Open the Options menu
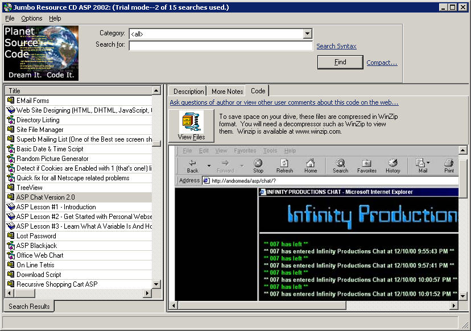Viewport: 471px width, 331px height. (x=31, y=18)
